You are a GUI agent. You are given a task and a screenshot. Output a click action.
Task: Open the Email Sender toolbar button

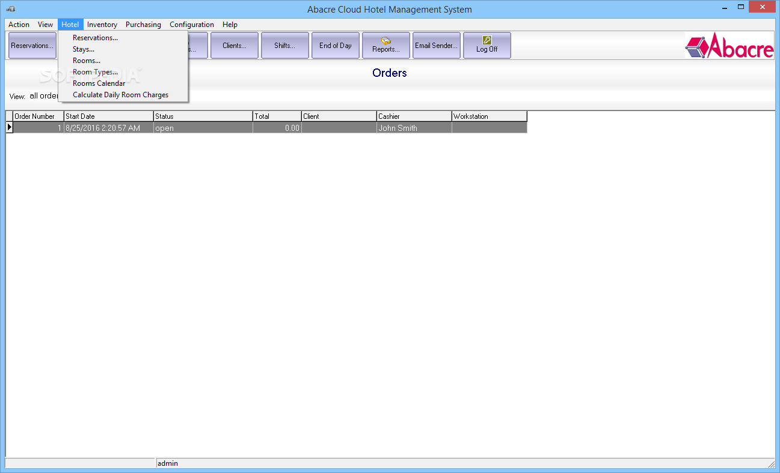click(437, 46)
